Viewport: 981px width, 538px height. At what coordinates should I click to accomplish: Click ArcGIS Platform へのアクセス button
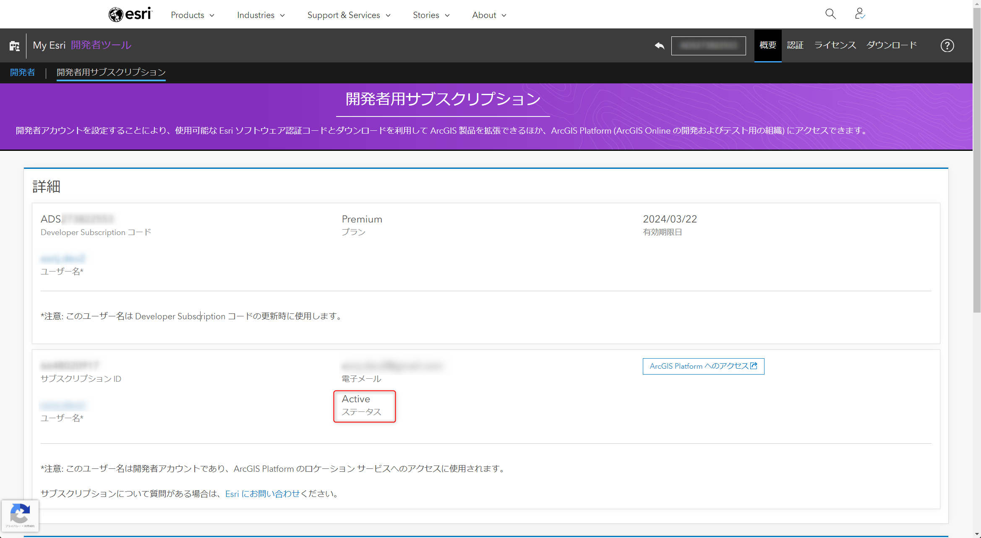point(703,366)
